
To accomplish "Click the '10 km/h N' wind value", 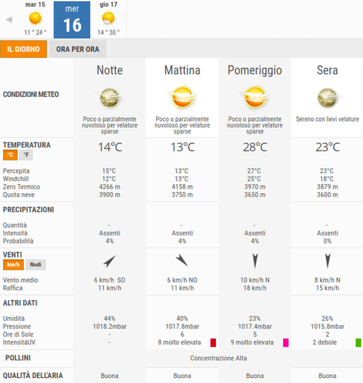I will pyautogui.click(x=255, y=280).
